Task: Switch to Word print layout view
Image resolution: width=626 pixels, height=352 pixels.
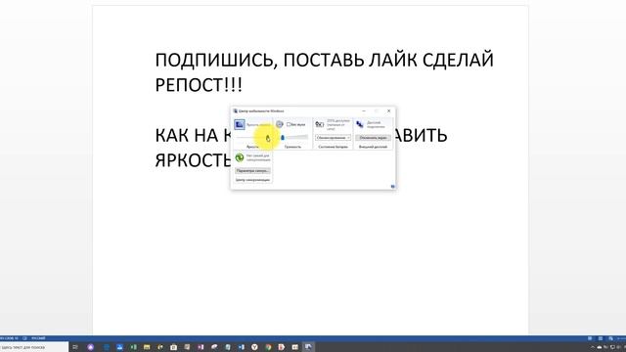Action: (600, 338)
